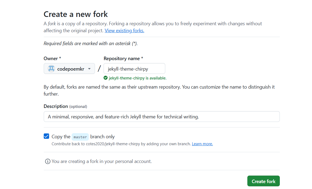Toggle the copy master branch only checkbox
The image size is (312, 189).
click(46, 136)
